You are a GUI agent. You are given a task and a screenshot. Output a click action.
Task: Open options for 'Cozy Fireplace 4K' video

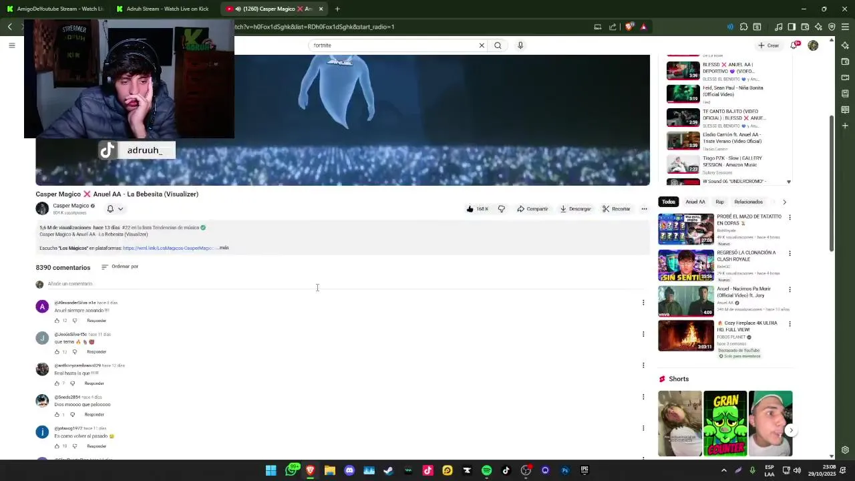[x=790, y=324]
